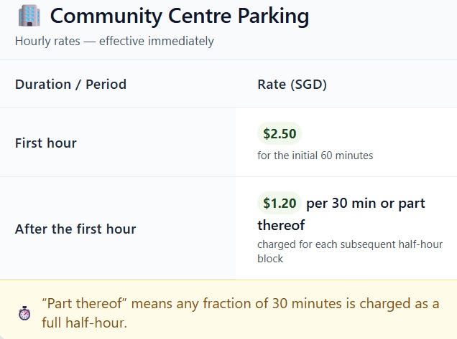Click the "Duration / Period" column header
This screenshot has height=339, width=457.
70,84
